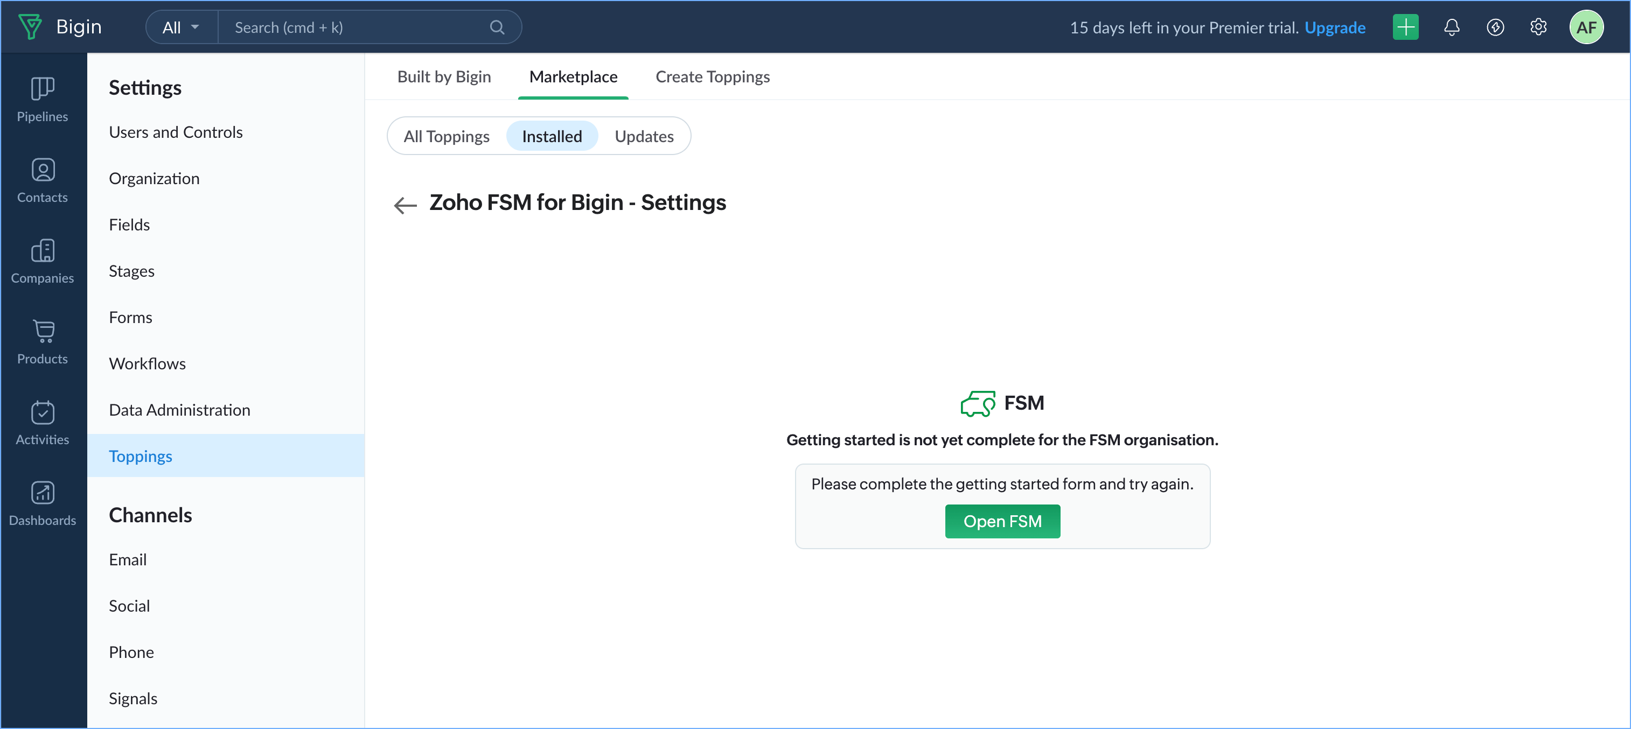The height and width of the screenshot is (729, 1631).
Task: Open the AF profile avatar menu
Action: [x=1585, y=27]
